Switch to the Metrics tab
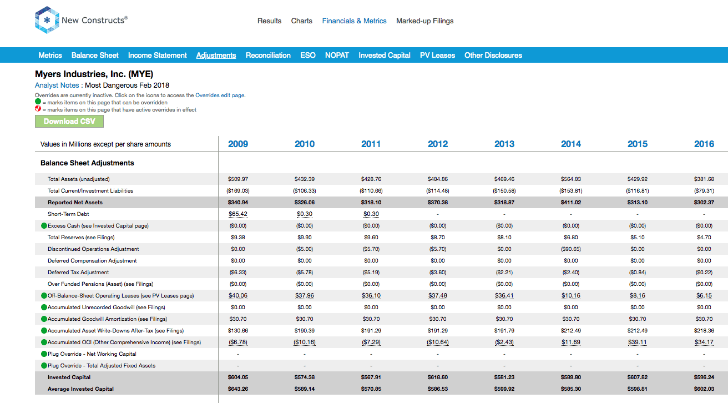 pos(50,56)
